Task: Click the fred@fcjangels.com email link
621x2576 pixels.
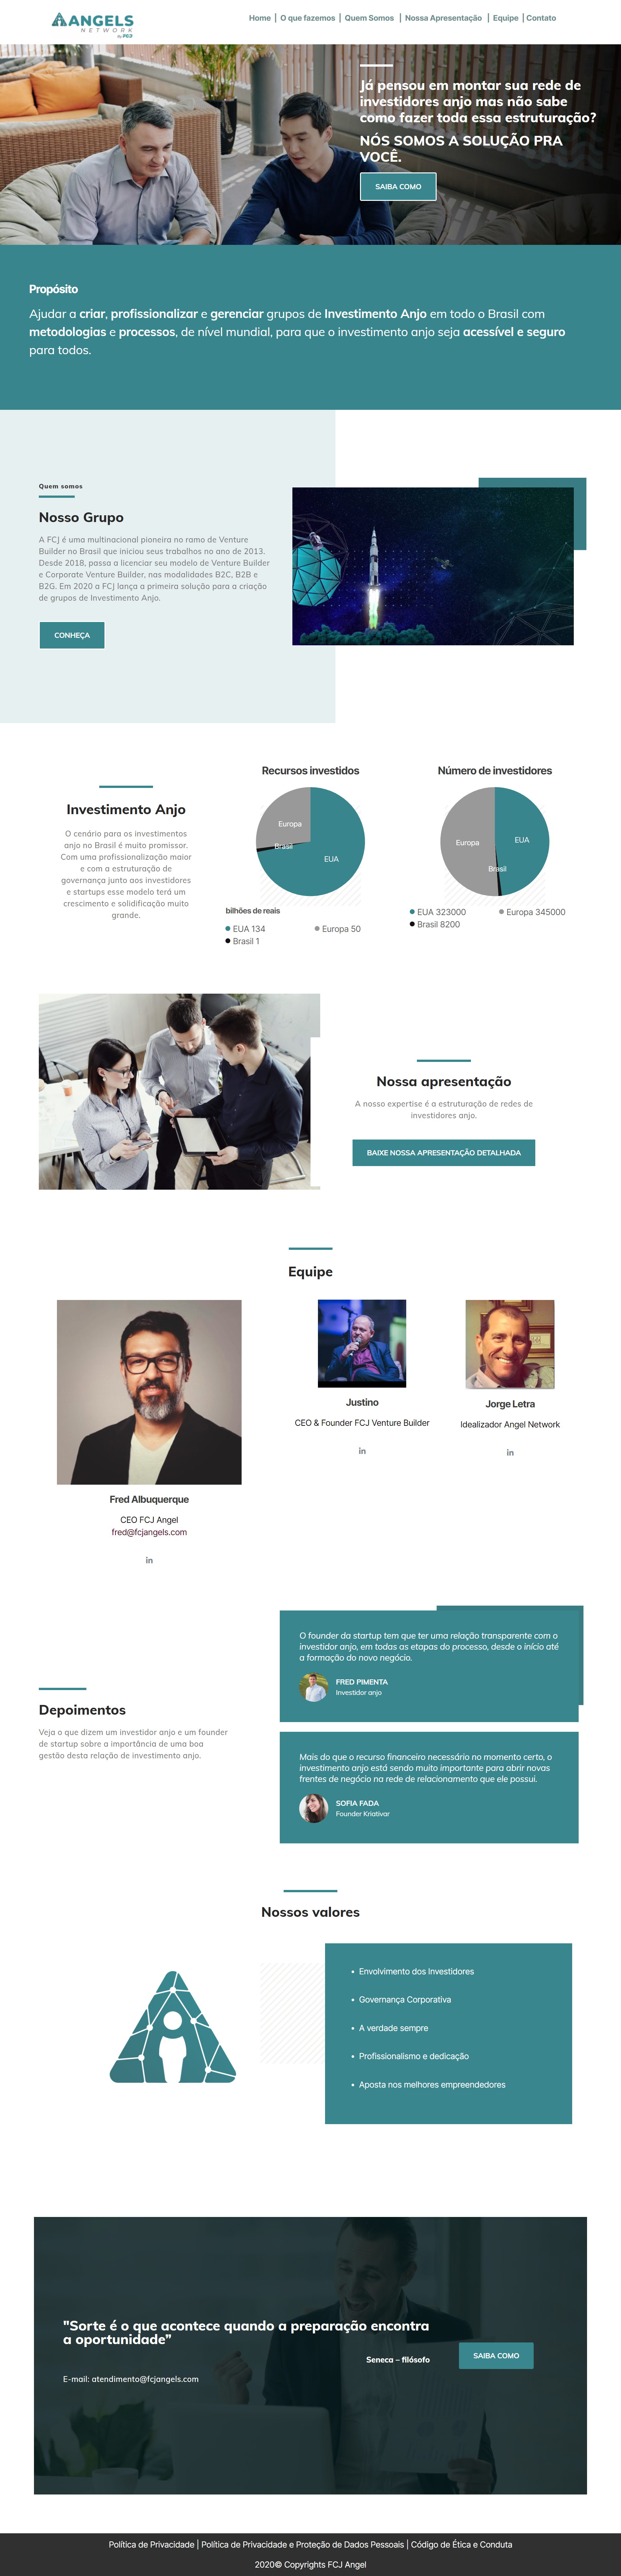Action: pos(149,1532)
